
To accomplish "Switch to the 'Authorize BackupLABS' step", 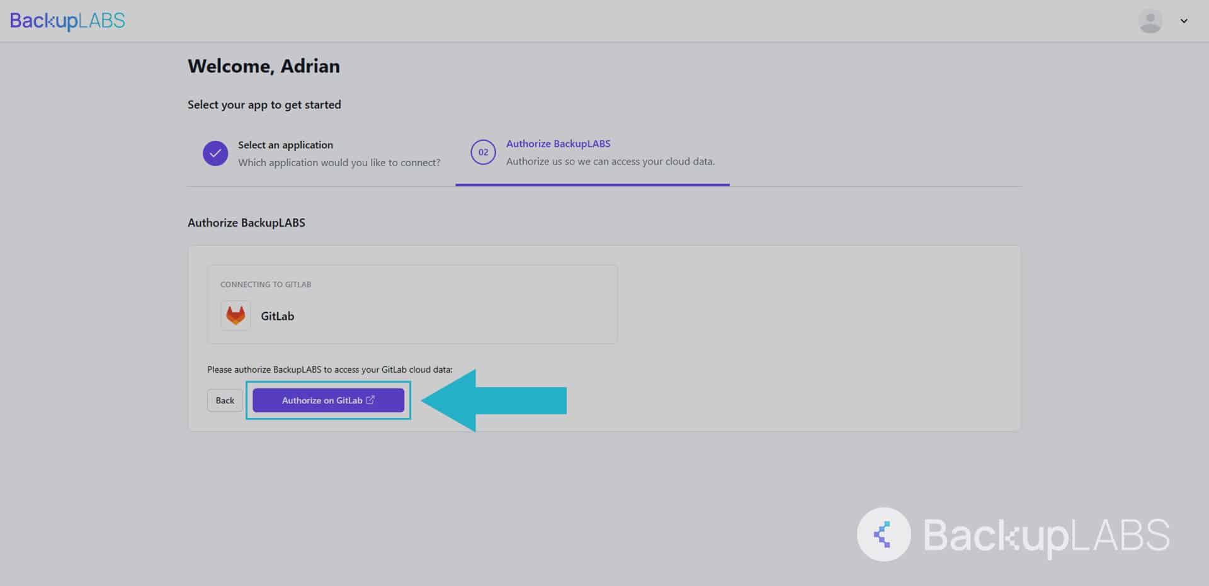I will 558,144.
